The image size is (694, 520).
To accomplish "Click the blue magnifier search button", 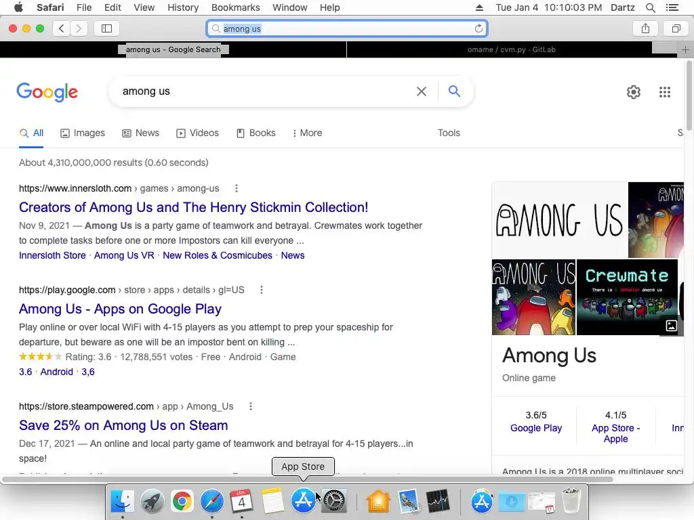I will (454, 91).
